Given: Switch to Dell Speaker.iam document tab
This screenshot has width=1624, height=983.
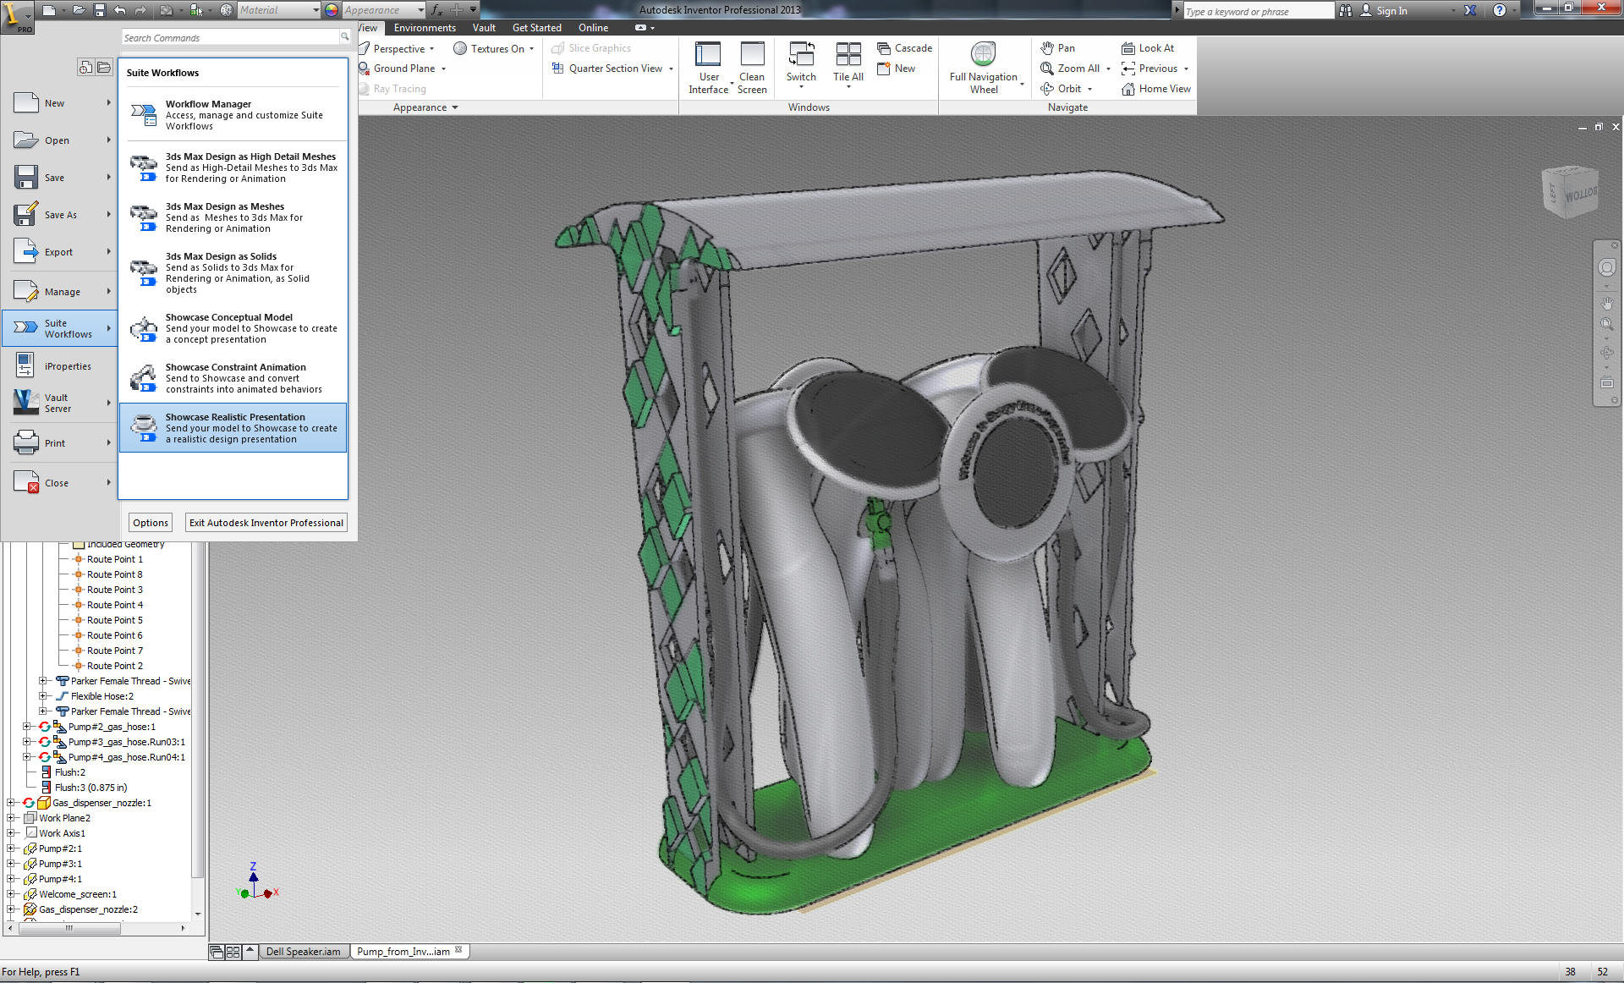Looking at the screenshot, I should point(303,952).
